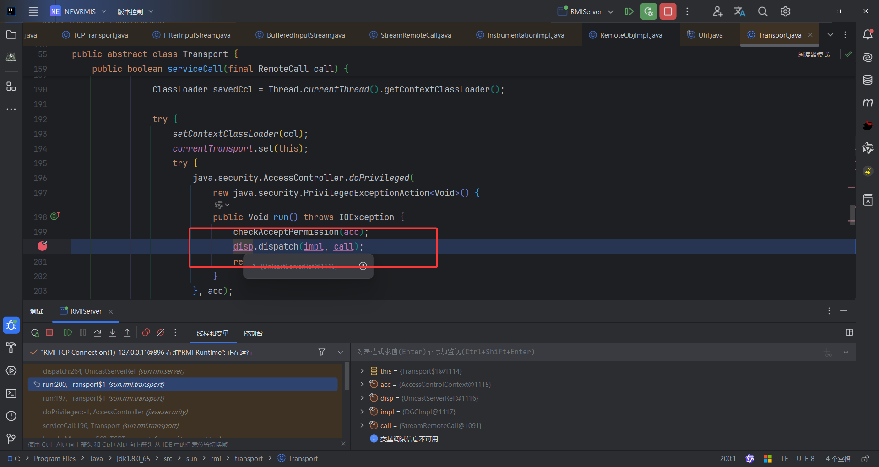Image resolution: width=879 pixels, height=467 pixels.
Task: Open the Notifications bell panel
Action: tap(868, 35)
